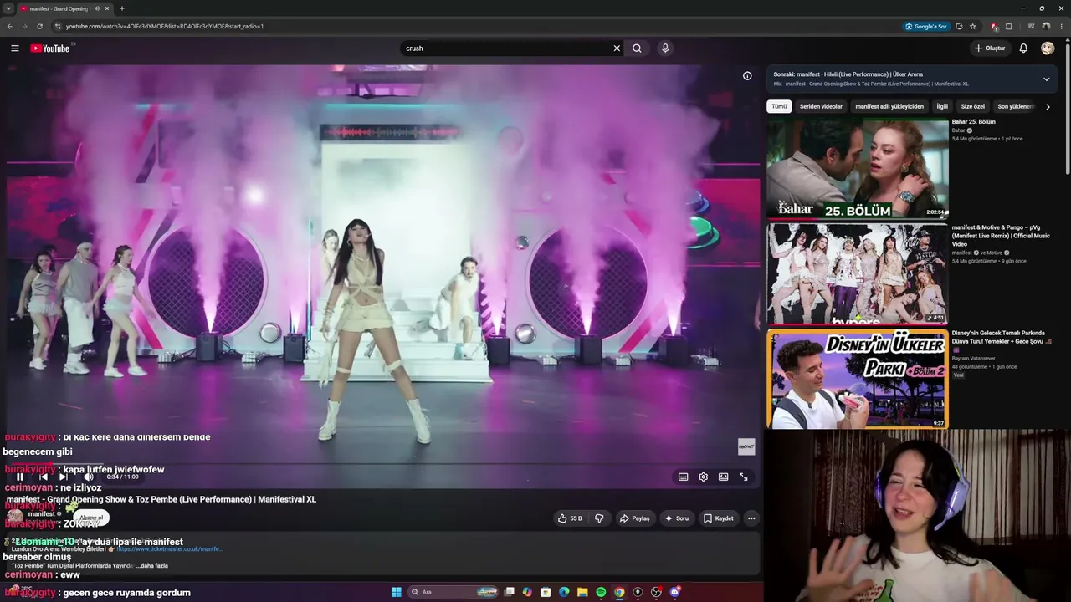Open title "Disney'nin Gelecek Temalı Parkında" video
The height and width of the screenshot is (602, 1071).
click(1002, 337)
